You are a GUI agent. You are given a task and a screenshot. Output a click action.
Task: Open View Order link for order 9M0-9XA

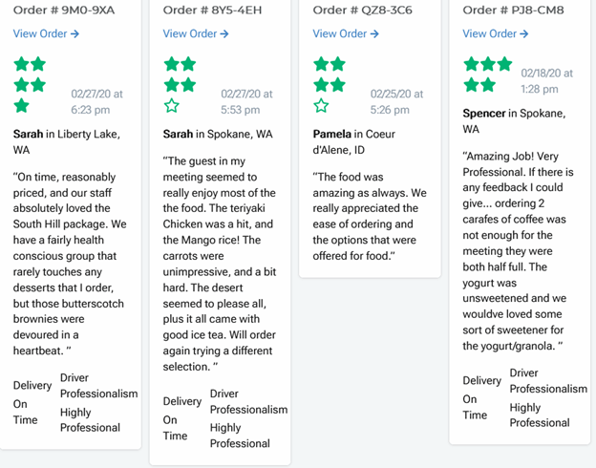pyautogui.click(x=46, y=33)
